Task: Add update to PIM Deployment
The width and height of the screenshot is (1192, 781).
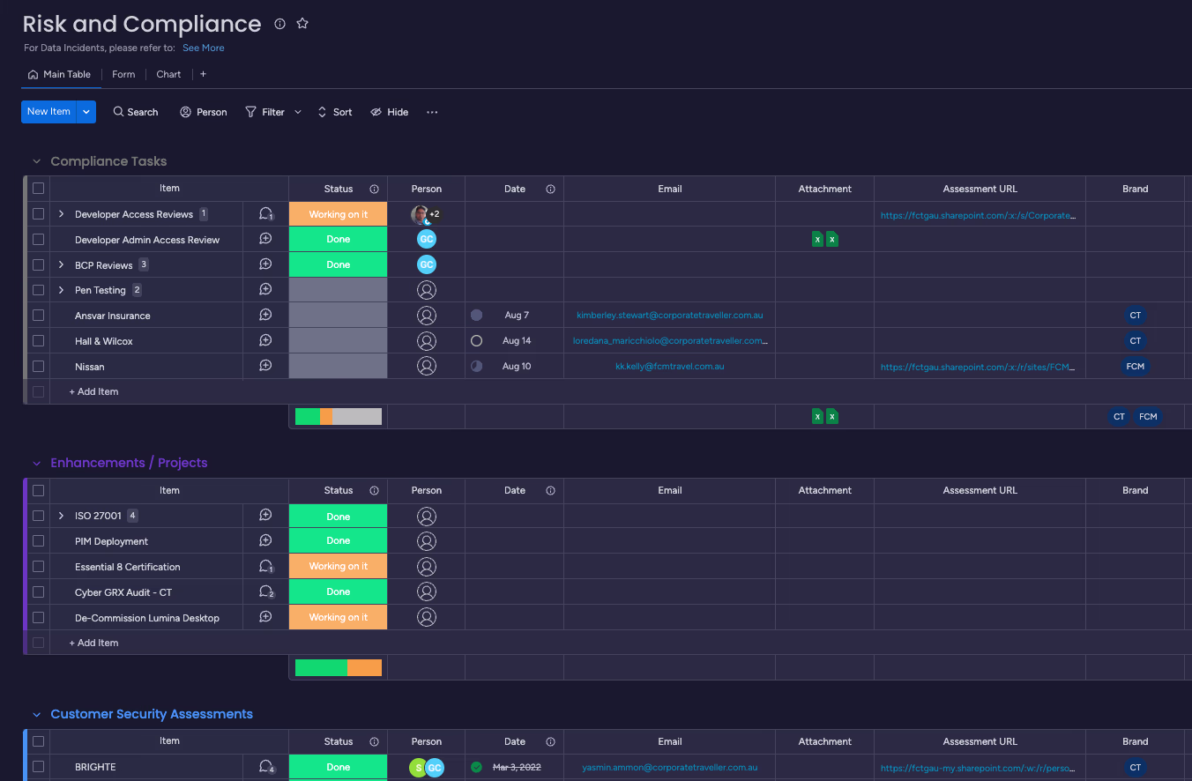Action: click(x=265, y=540)
